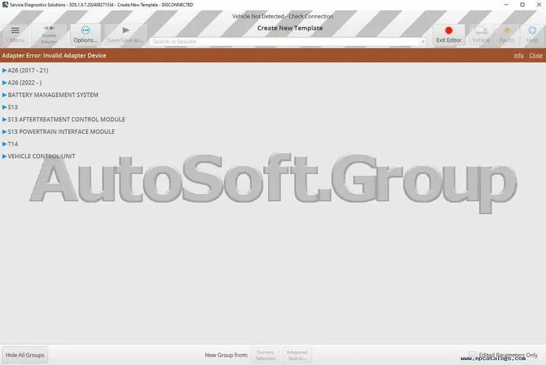The image size is (546, 365).
Task: Open the Menu hamburger icon
Action: tap(15, 30)
